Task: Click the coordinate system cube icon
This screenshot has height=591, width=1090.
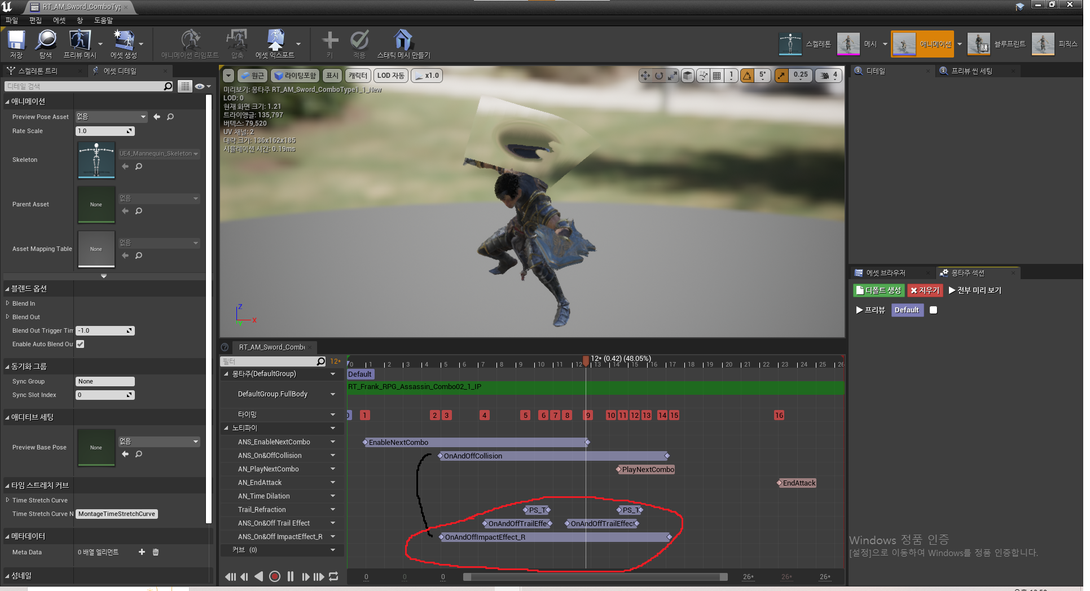Action: pyautogui.click(x=688, y=76)
